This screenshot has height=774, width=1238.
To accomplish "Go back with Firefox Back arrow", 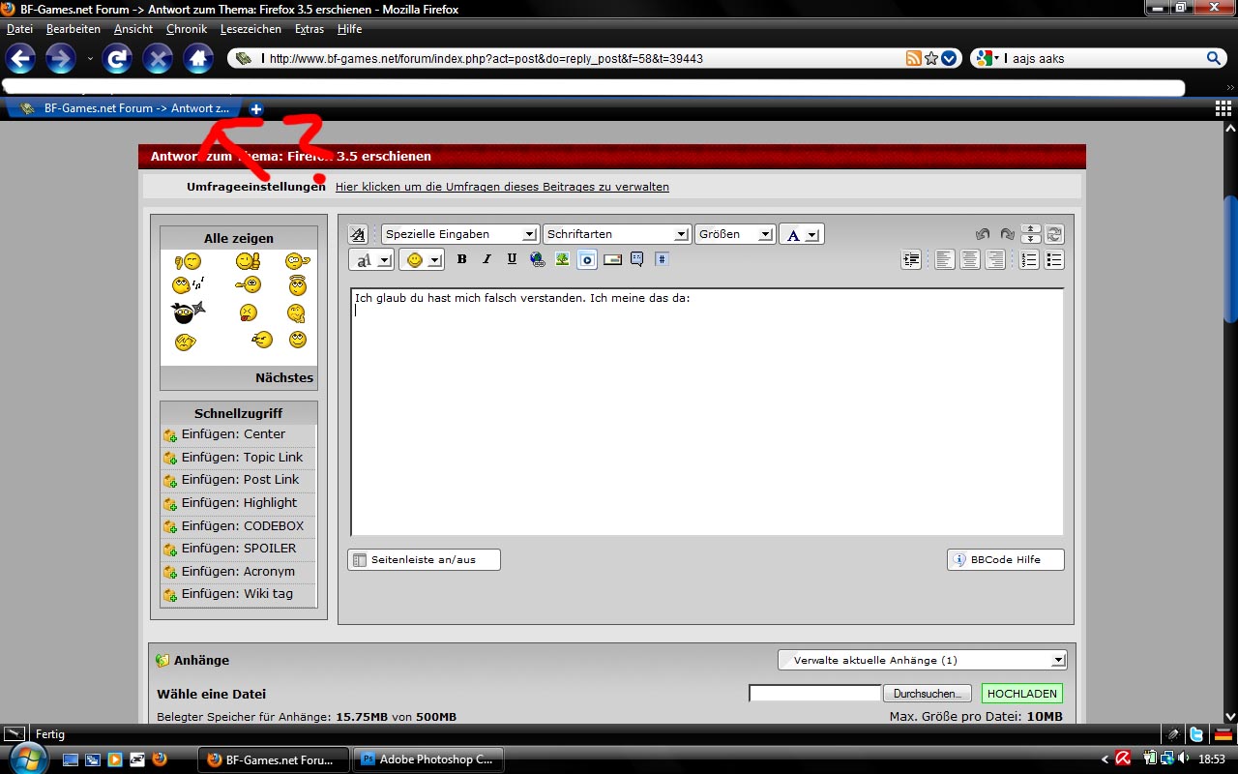I will point(21,59).
